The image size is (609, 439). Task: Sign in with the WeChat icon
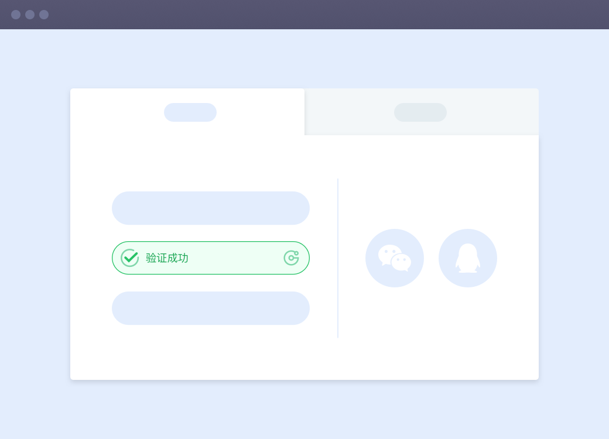[x=395, y=258]
